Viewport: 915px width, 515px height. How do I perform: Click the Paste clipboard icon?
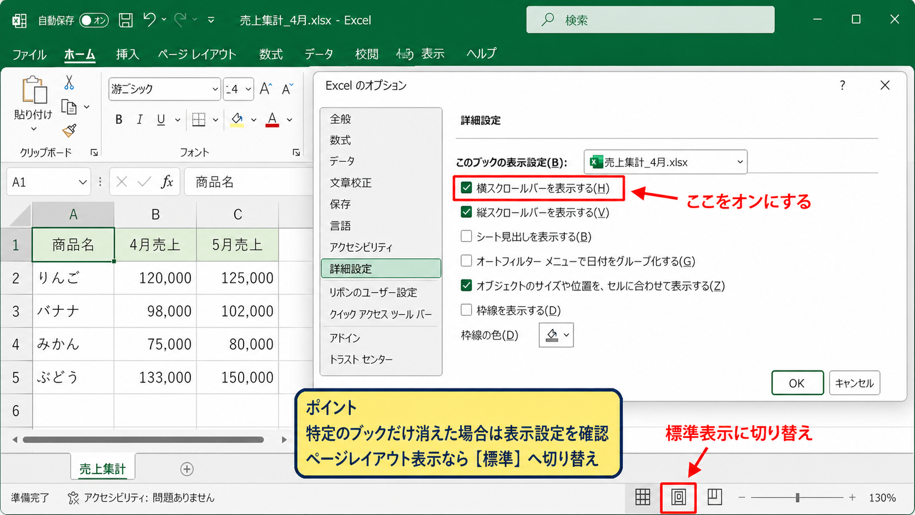[x=34, y=90]
